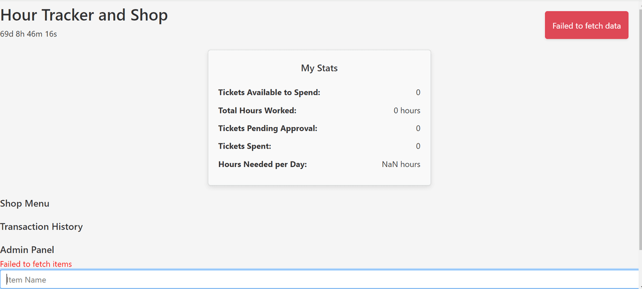Click the Tickets Spent label
The image size is (642, 289).
(245, 146)
